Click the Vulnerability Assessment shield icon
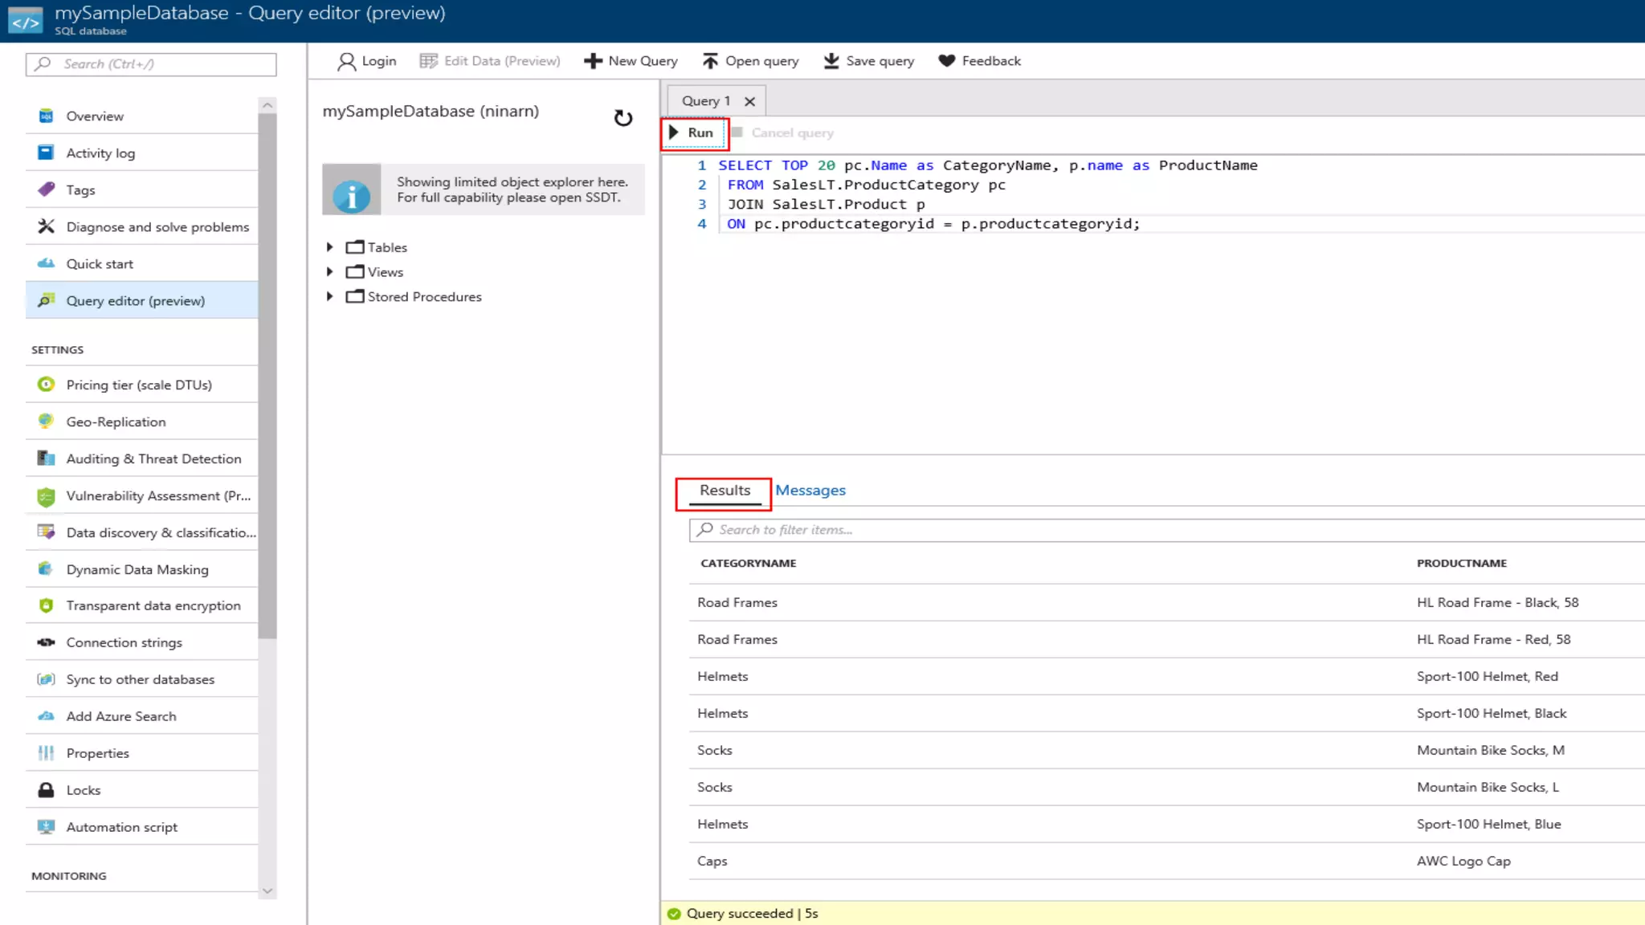The height and width of the screenshot is (925, 1645). pos(46,496)
